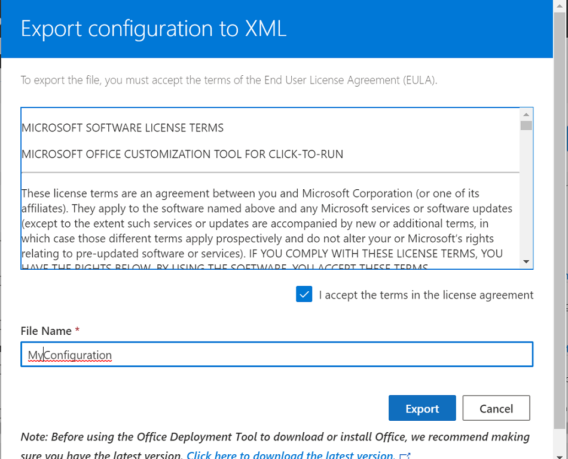This screenshot has width=568, height=459.
Task: Toggle via 'I accept the terms' label text
Action: [426, 295]
